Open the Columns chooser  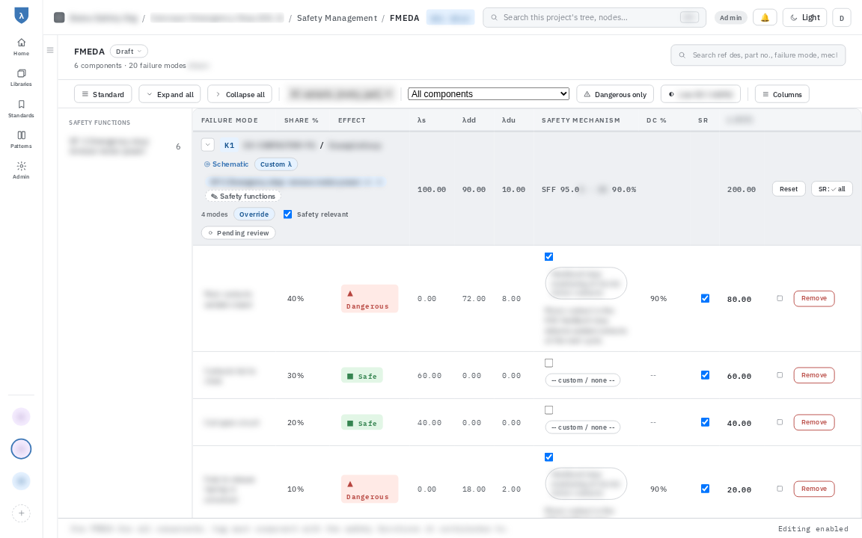tap(782, 94)
